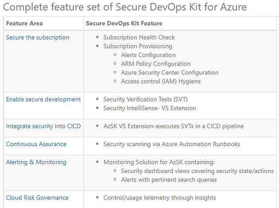Click the Alerts Configuration sub-item

pyautogui.click(x=148, y=55)
